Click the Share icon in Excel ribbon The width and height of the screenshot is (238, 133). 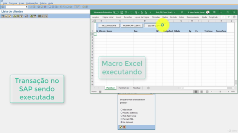tap(223, 17)
